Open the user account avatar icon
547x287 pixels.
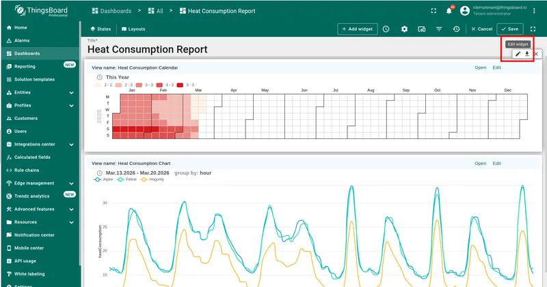[x=465, y=11]
